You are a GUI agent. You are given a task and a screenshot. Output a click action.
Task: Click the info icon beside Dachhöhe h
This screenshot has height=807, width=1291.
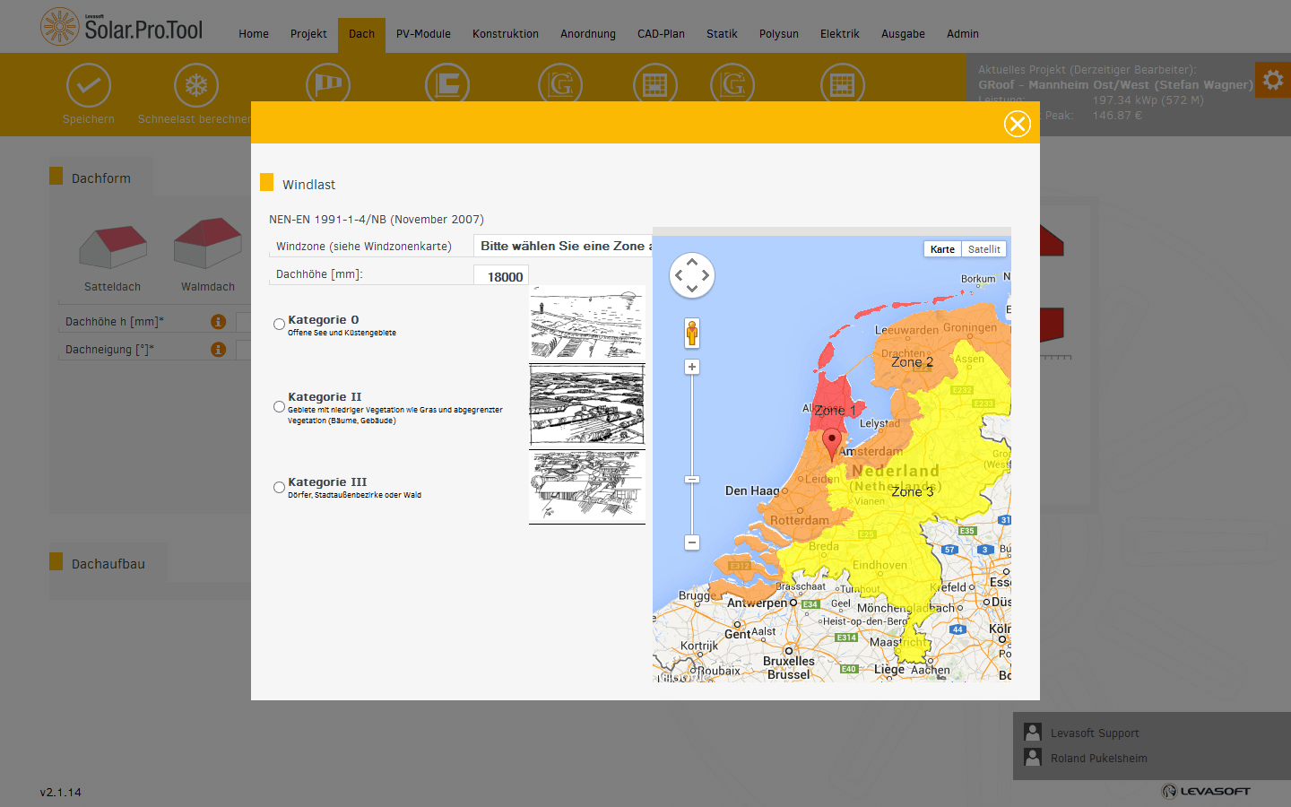click(x=218, y=320)
